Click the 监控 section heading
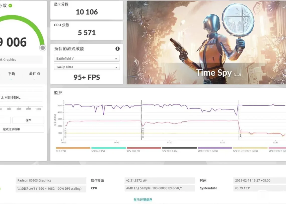The width and height of the screenshot is (286, 204). pyautogui.click(x=58, y=93)
